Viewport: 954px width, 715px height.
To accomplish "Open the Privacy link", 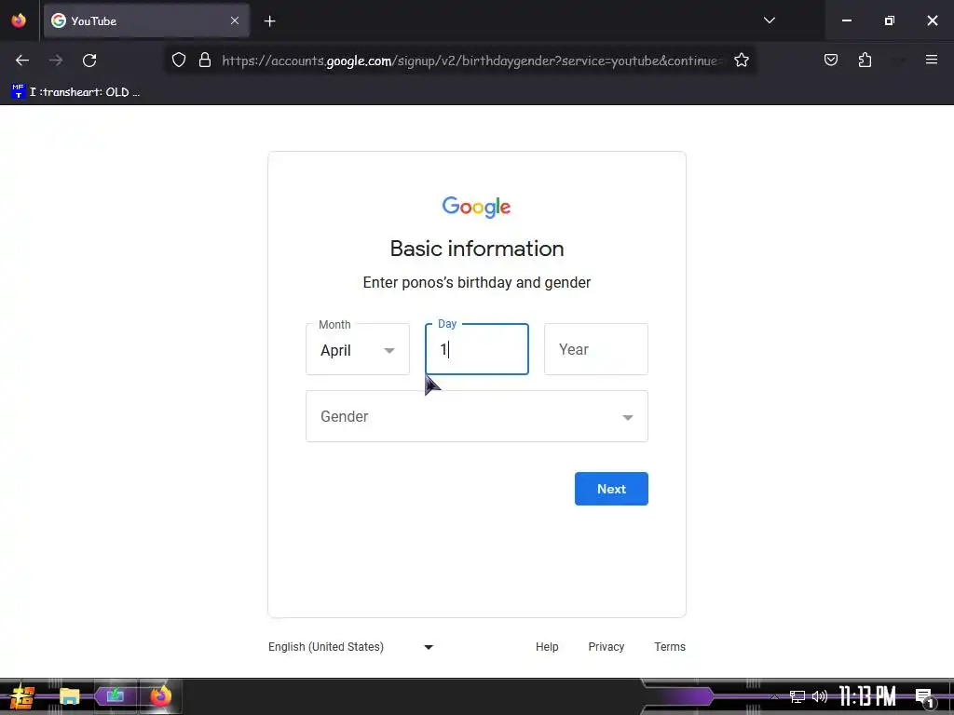I will click(606, 647).
